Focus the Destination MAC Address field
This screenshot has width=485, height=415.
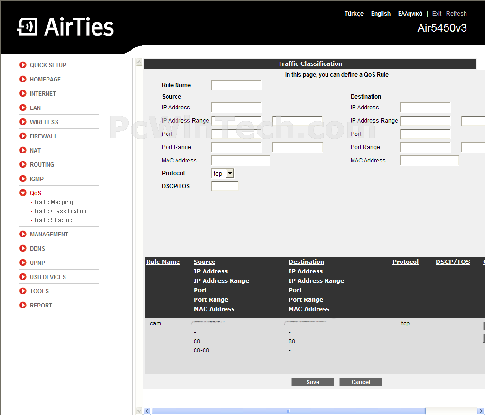pos(429,161)
